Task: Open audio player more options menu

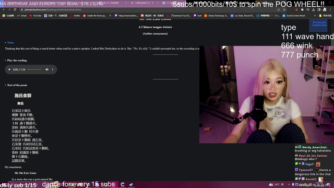Action: pos(52,69)
